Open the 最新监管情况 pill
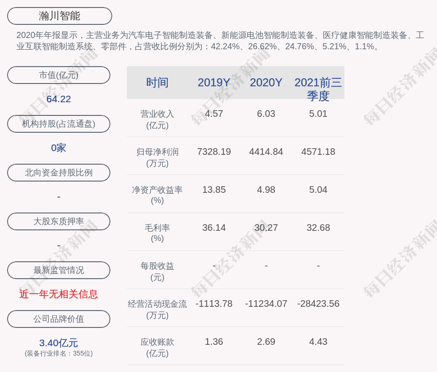 point(59,270)
